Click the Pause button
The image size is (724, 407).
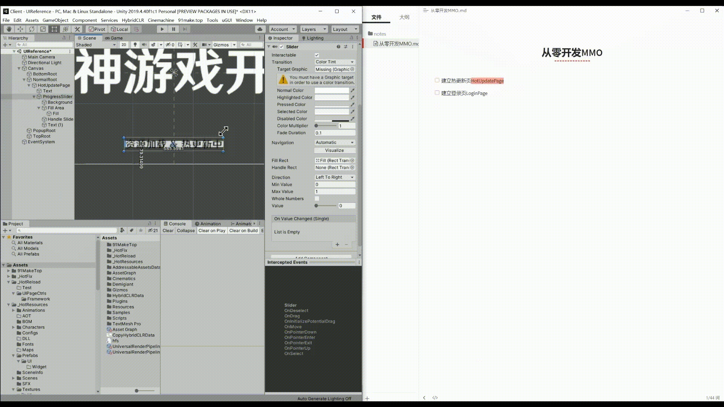click(173, 29)
